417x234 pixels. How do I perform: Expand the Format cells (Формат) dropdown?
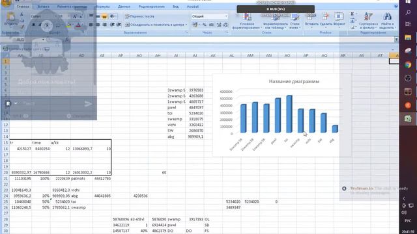click(339, 27)
